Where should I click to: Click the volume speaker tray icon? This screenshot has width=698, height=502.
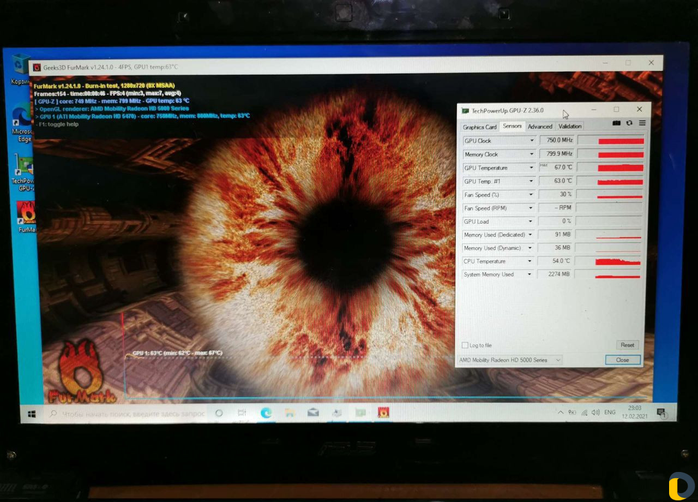click(595, 413)
